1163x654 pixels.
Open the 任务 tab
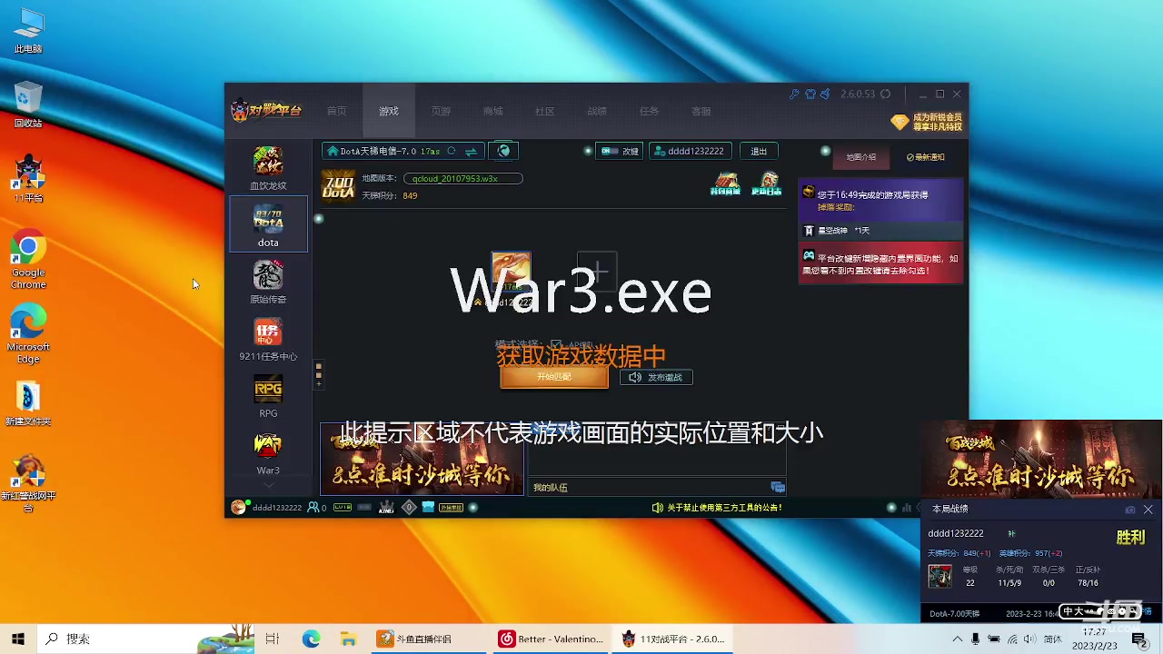click(x=649, y=111)
